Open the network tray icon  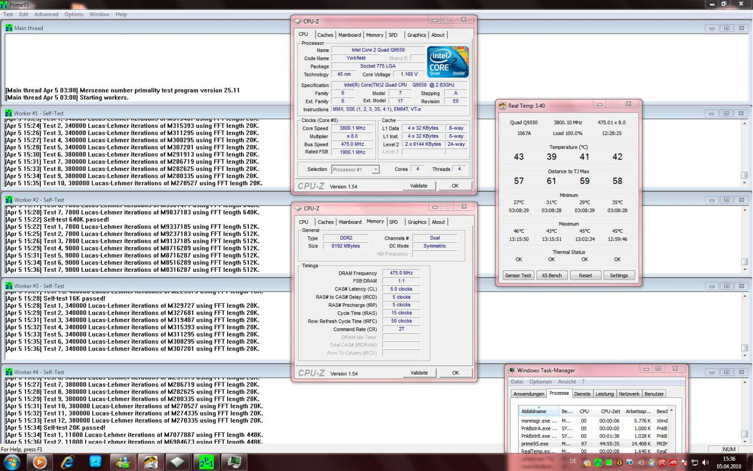695,463
